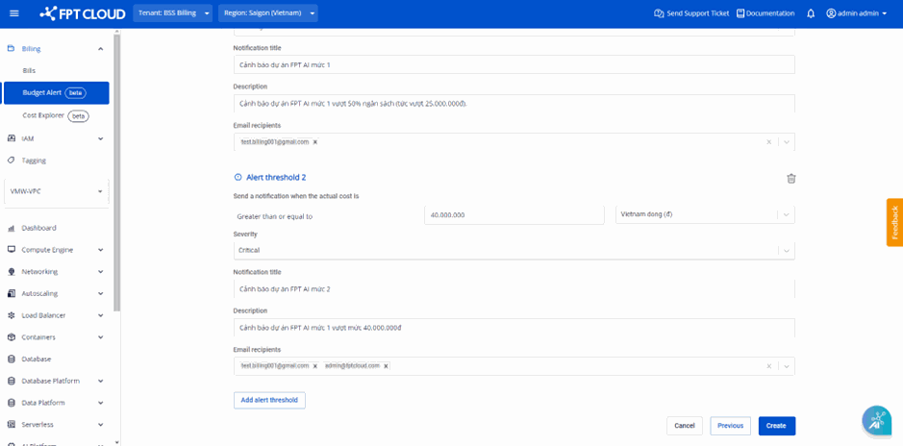The image size is (903, 446).
Task: Click the threshold 1 Description field
Action: pos(514,104)
